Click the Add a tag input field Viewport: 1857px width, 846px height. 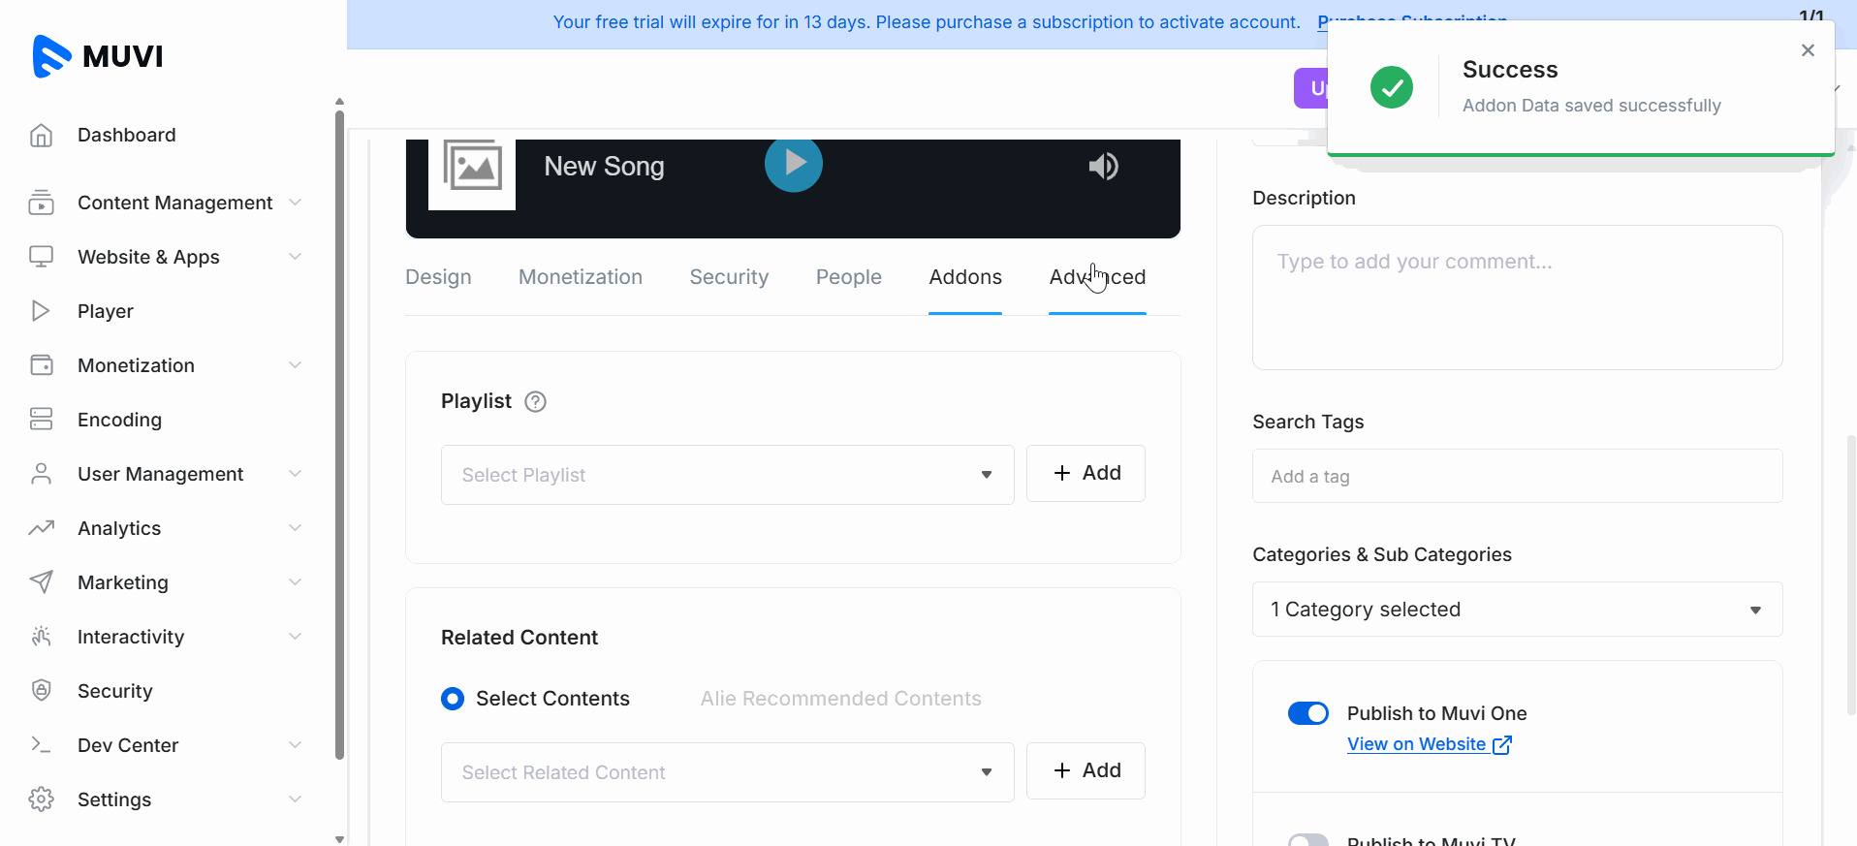tap(1517, 476)
